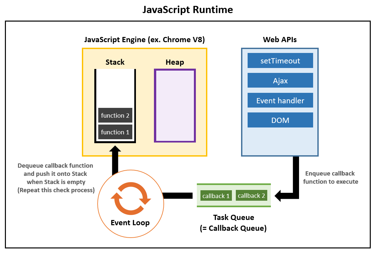Toggle callback 1 in the Task Queue

(216, 195)
